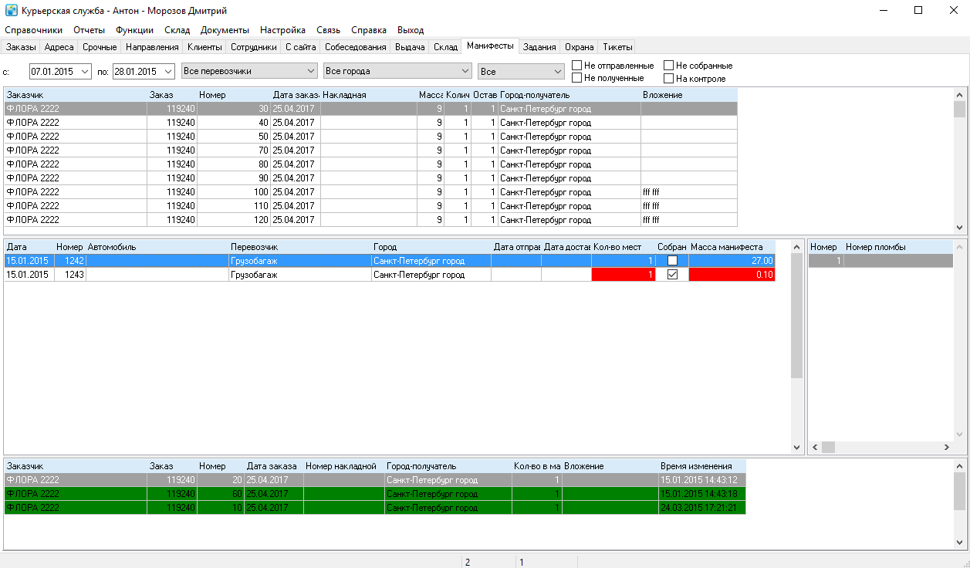
Task: Click the "Автомобиль" column header
Action: [157, 247]
